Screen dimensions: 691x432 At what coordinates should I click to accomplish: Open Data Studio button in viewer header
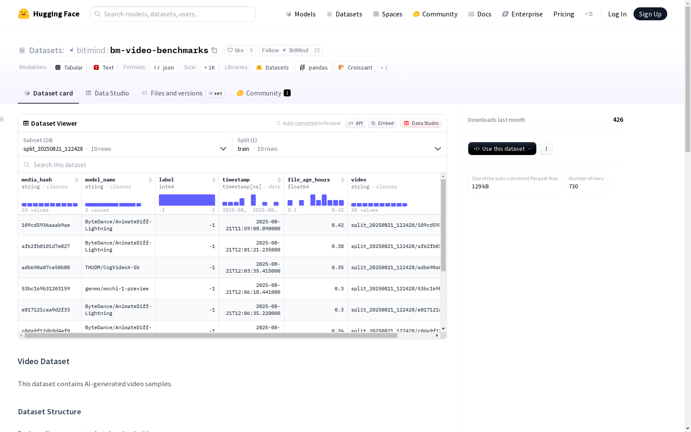click(x=421, y=123)
